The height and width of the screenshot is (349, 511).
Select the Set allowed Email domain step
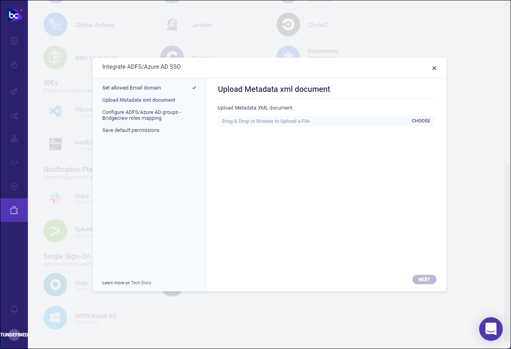tap(132, 88)
